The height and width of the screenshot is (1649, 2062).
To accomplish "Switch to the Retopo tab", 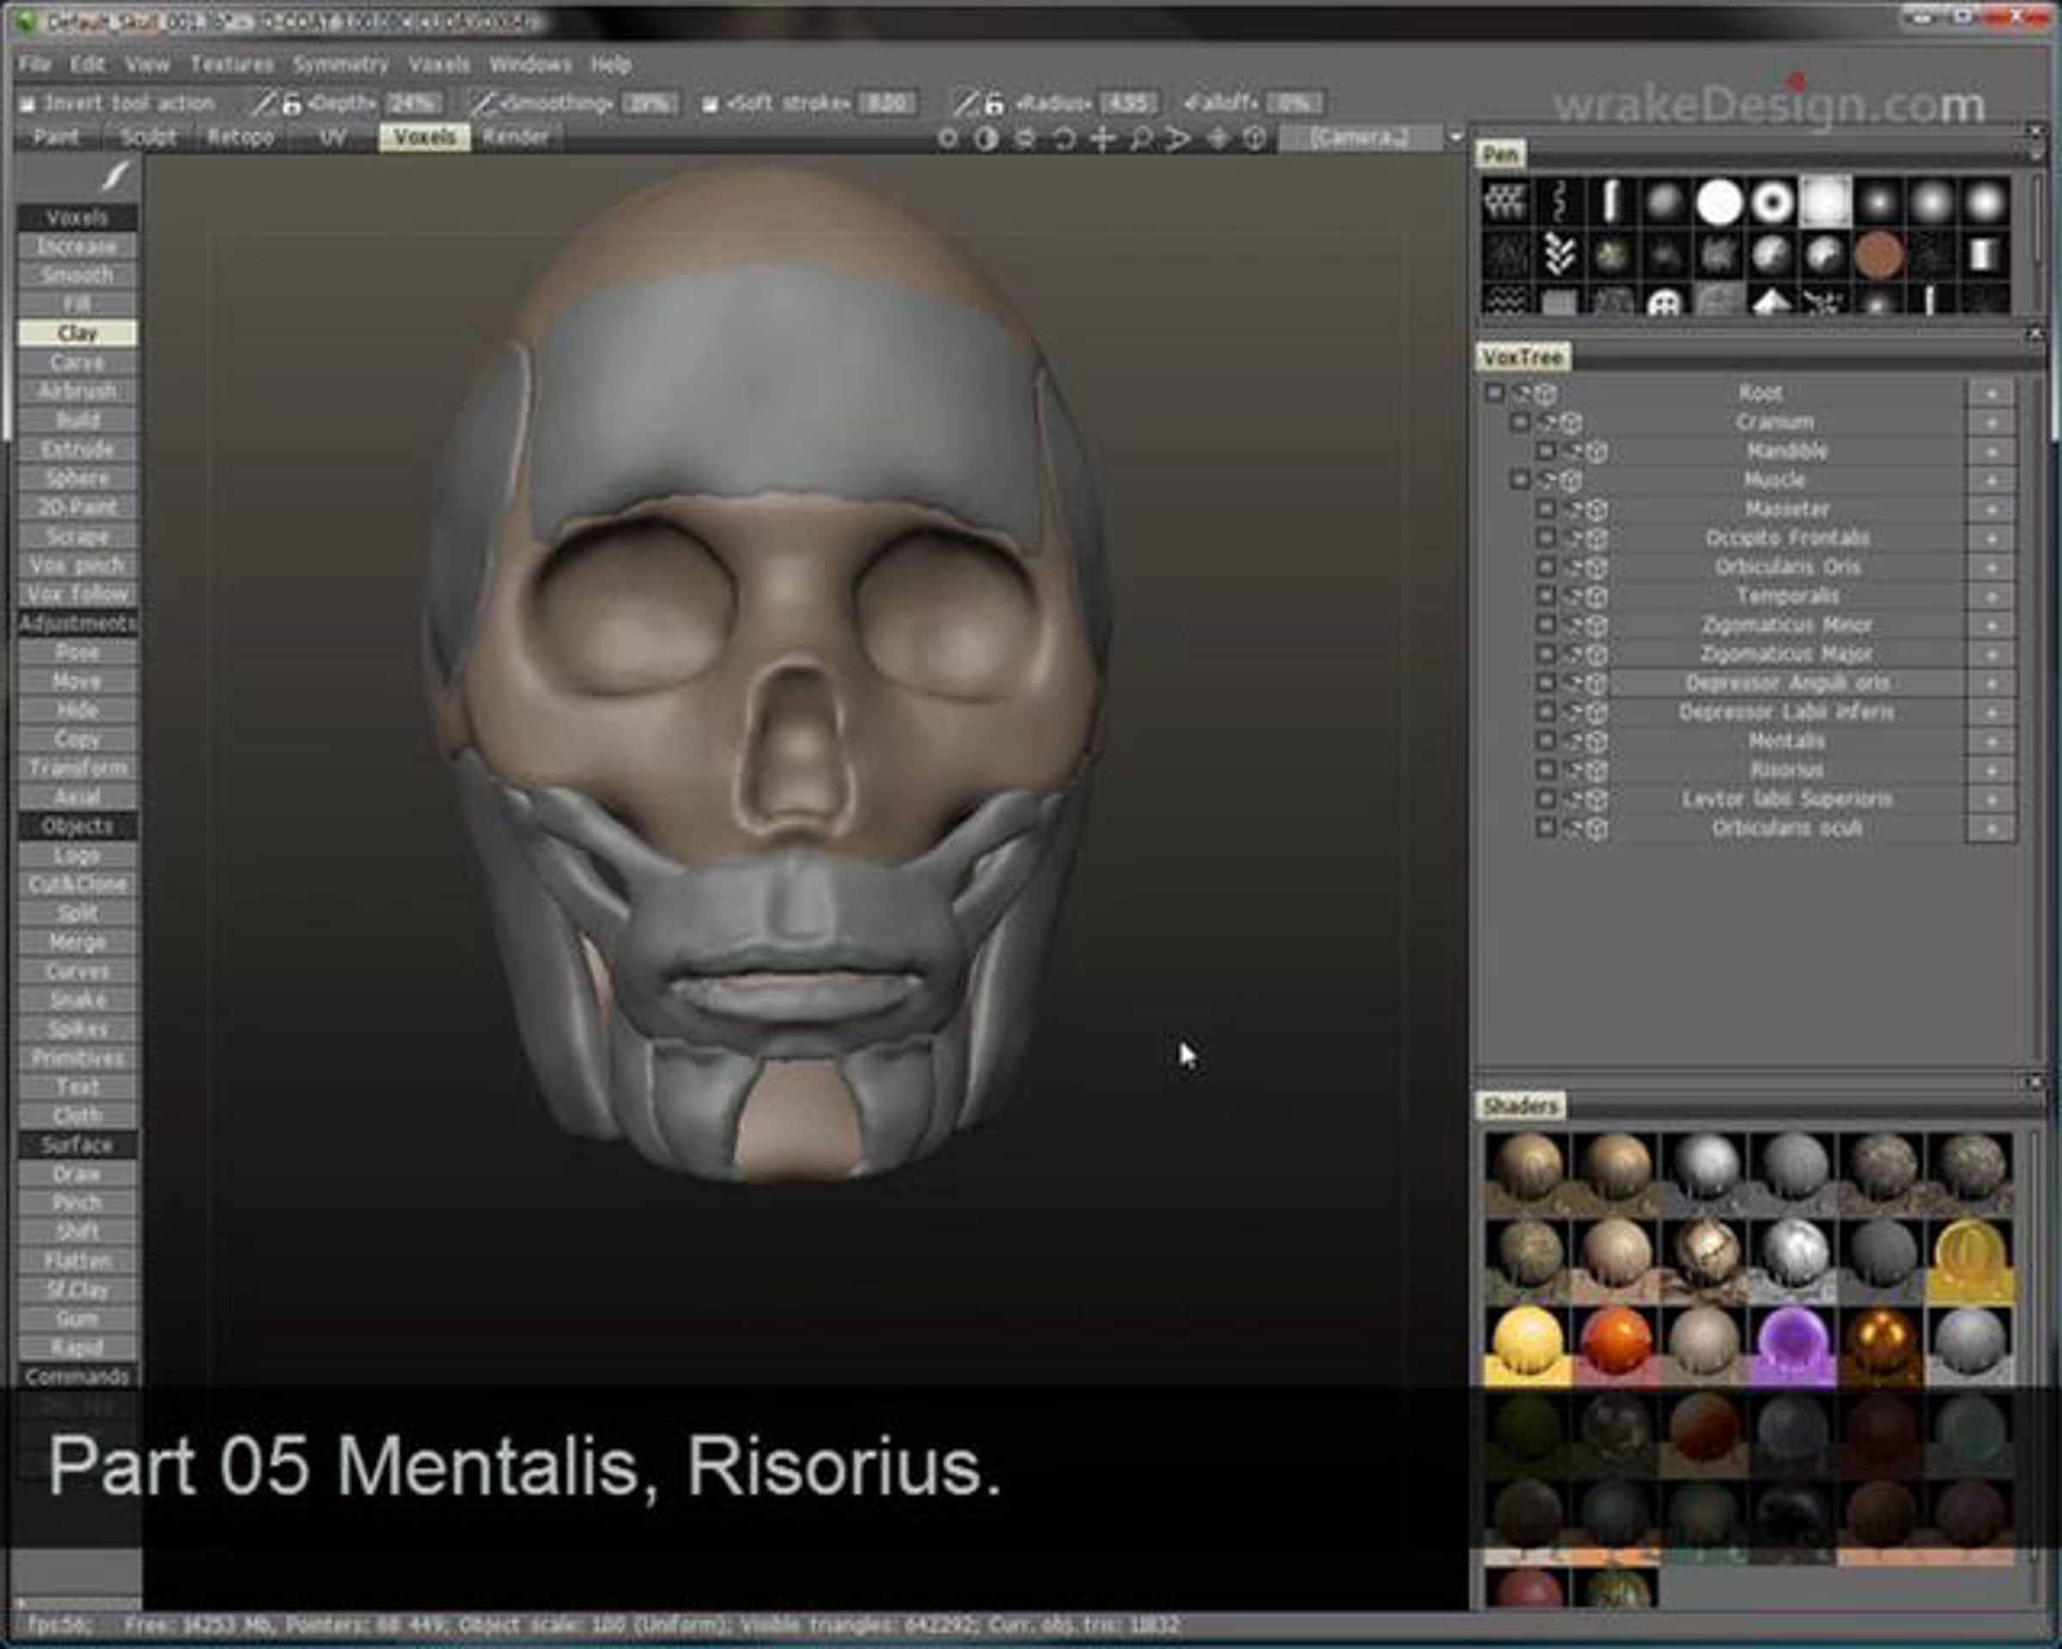I will (240, 137).
